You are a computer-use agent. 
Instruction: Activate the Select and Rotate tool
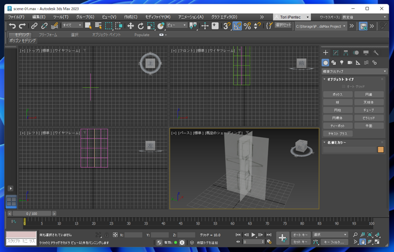[141, 26]
